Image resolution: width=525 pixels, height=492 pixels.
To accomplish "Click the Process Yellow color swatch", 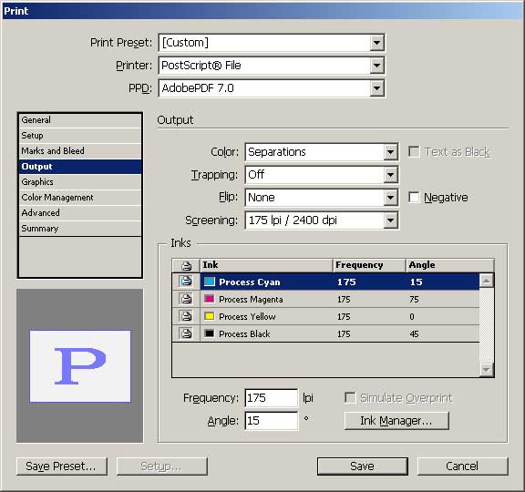I will pyautogui.click(x=210, y=316).
